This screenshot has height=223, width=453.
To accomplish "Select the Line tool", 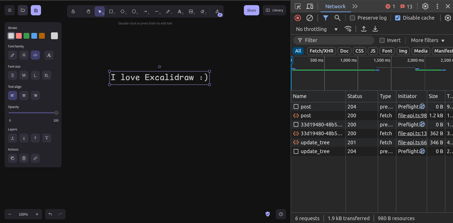I will [x=157, y=11].
